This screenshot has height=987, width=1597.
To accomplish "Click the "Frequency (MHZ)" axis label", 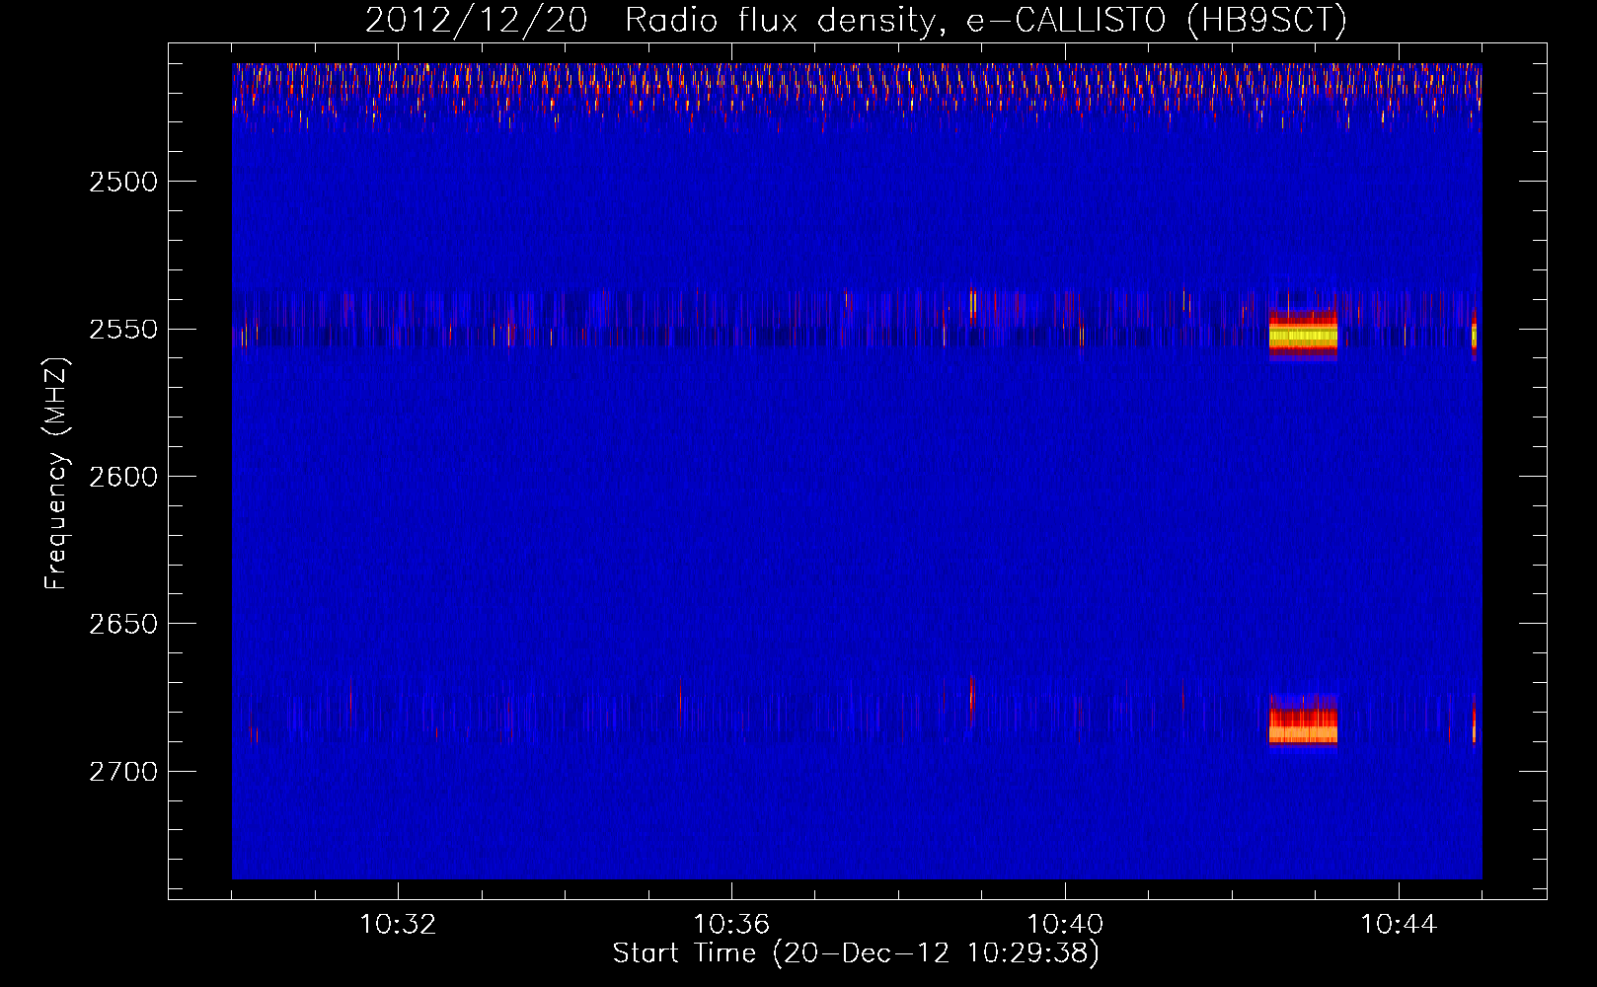I will click(56, 475).
